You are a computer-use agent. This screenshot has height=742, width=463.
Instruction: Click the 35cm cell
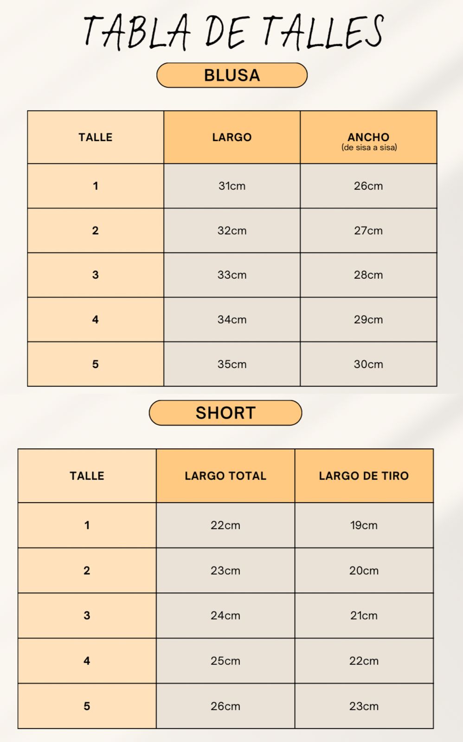[232, 365]
